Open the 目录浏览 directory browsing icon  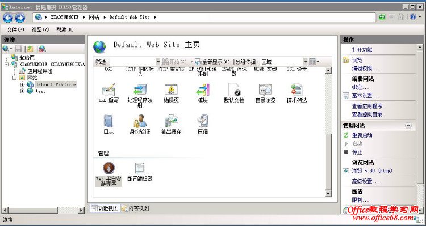click(265, 89)
